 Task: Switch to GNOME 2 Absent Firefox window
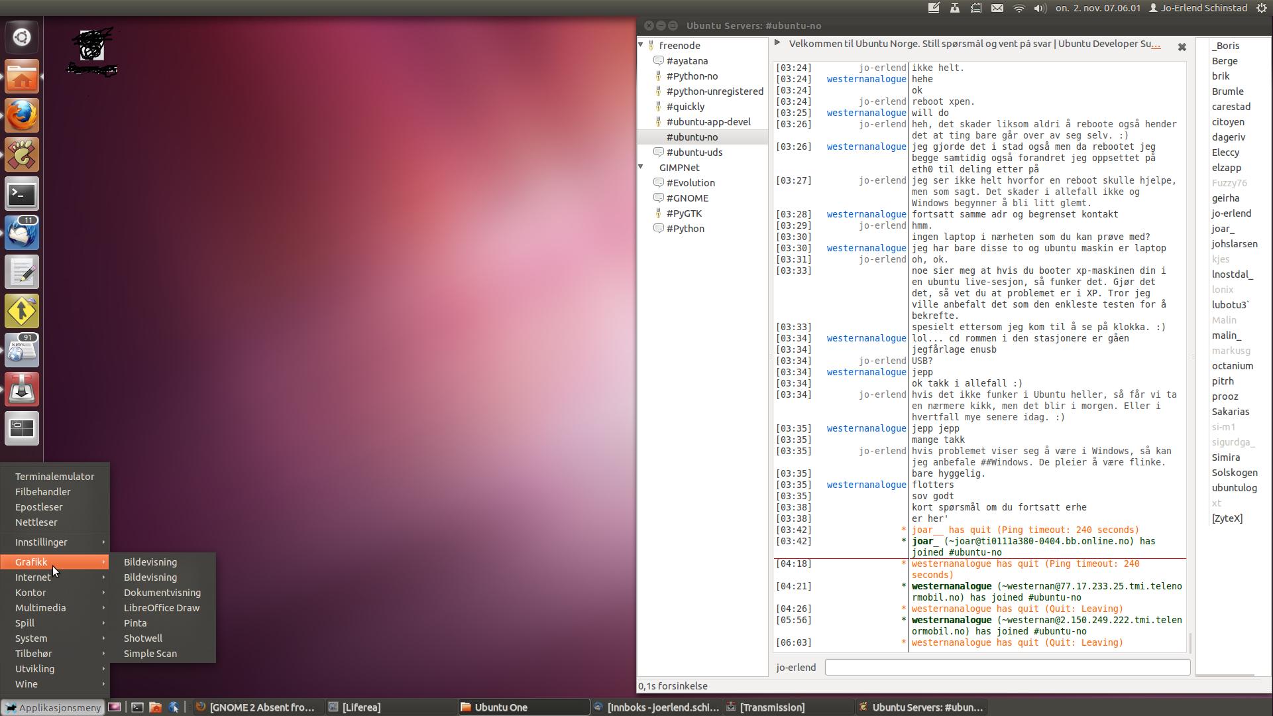click(257, 707)
